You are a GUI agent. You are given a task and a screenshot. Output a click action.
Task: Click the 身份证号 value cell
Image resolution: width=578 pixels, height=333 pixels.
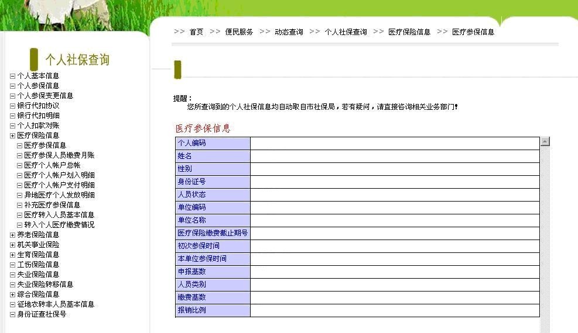pos(395,182)
